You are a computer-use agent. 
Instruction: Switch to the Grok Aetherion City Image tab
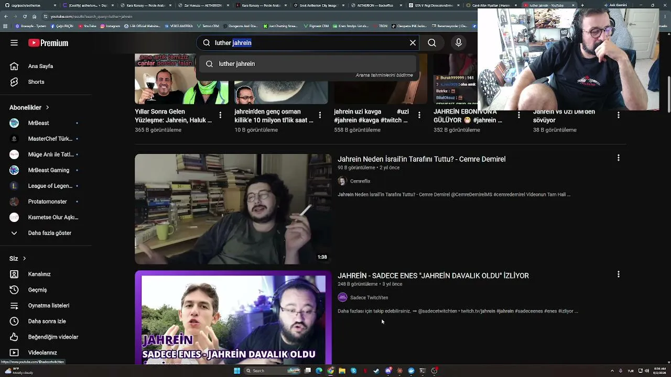pos(319,5)
